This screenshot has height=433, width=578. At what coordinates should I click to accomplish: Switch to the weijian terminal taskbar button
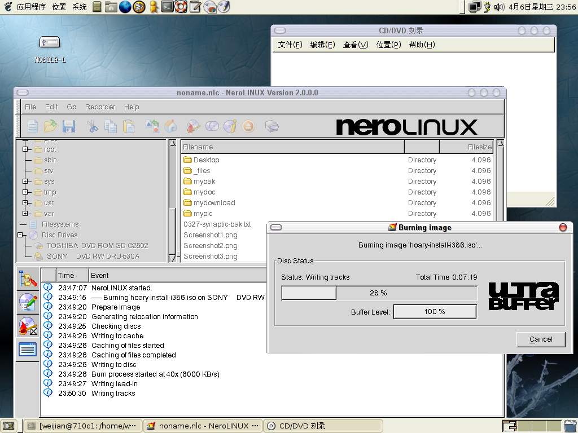82,426
